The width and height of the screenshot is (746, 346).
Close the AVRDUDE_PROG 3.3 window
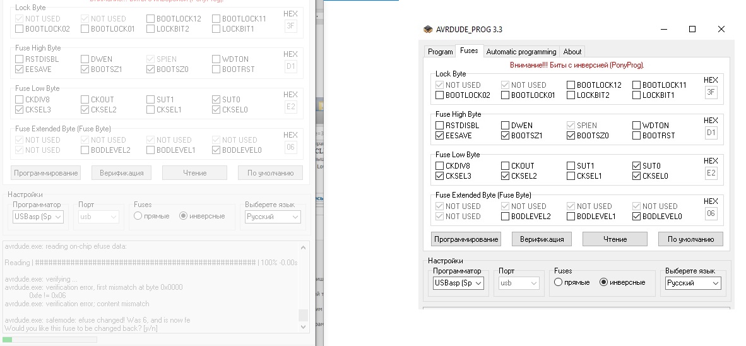(721, 29)
